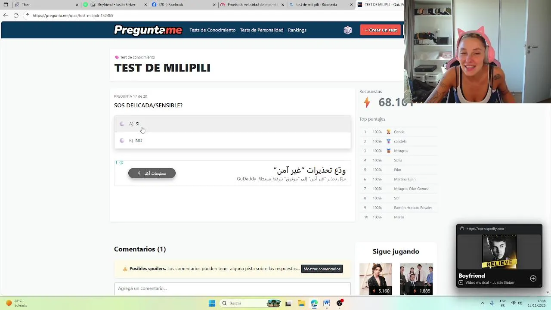Open network settings wifi icon

(x=513, y=303)
